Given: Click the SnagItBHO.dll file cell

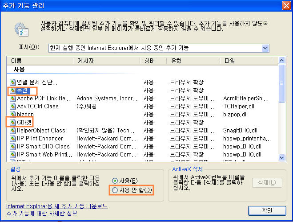Looking at the screenshot, I should tap(240, 130).
